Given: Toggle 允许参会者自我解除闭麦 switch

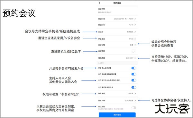Looking at the screenshot, I should point(134,74).
